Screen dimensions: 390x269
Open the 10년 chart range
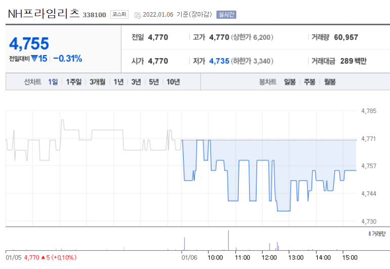click(x=173, y=82)
